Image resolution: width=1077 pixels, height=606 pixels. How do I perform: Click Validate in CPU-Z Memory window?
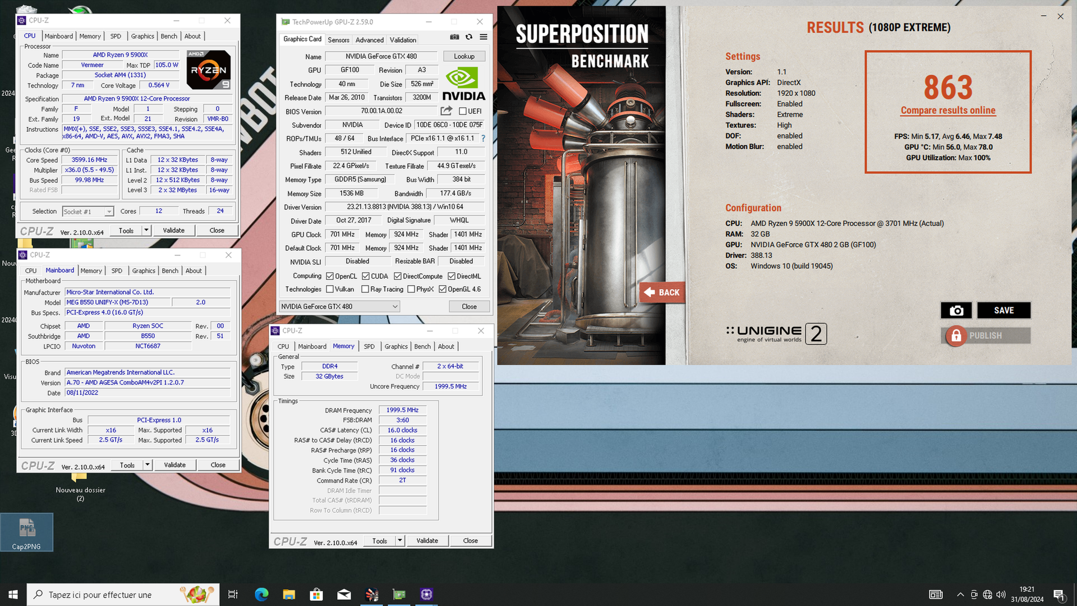pyautogui.click(x=427, y=540)
